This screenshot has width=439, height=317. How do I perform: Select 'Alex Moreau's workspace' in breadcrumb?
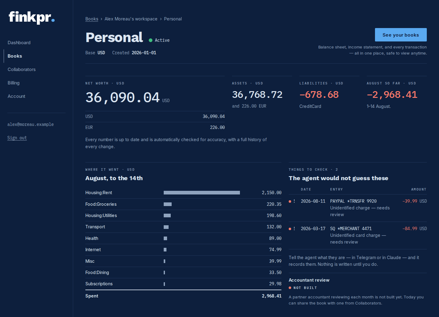[x=131, y=19]
